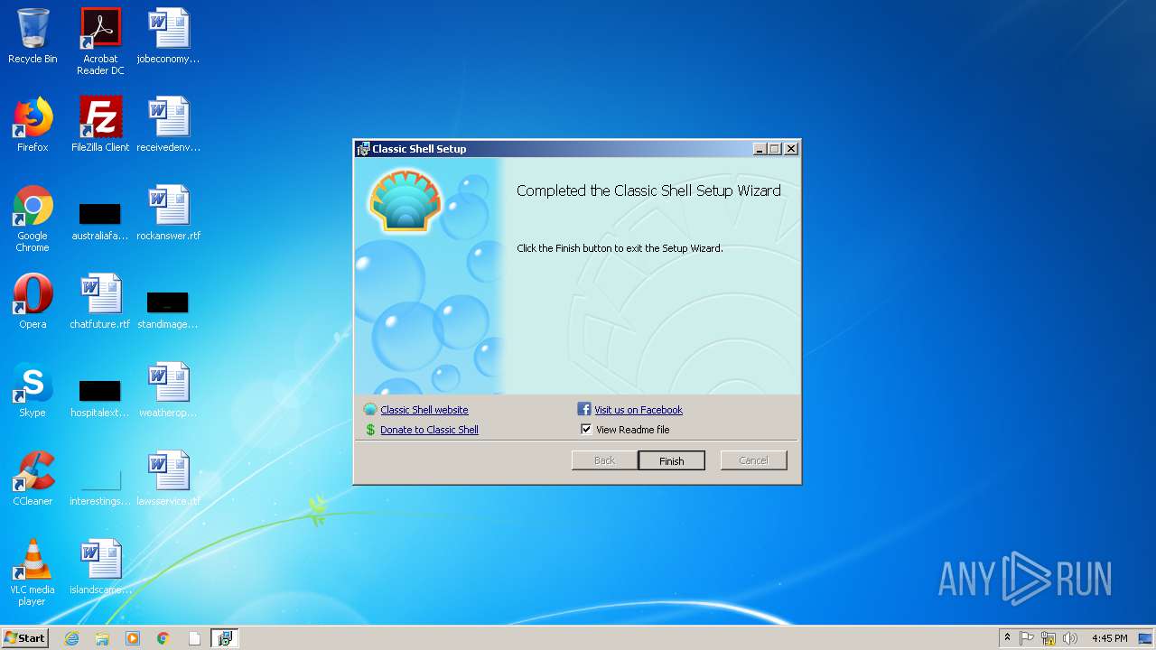This screenshot has height=650, width=1156.
Task: Open the media player taskbar icon
Action: coord(133,638)
